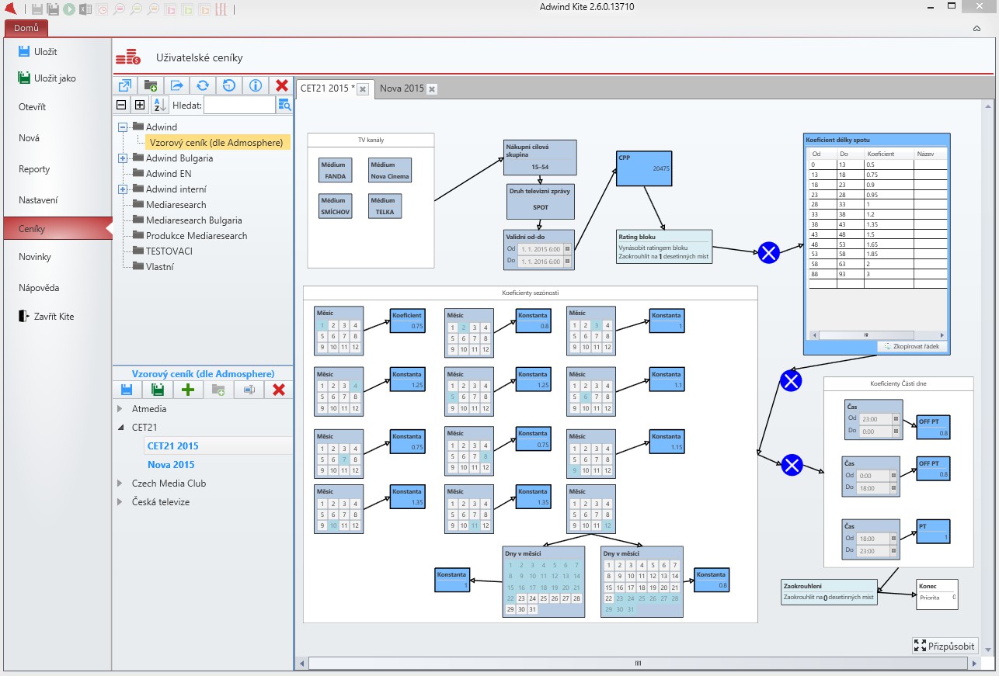The width and height of the screenshot is (999, 676).
Task: Collapse the Adwind tree node
Action: point(123,127)
